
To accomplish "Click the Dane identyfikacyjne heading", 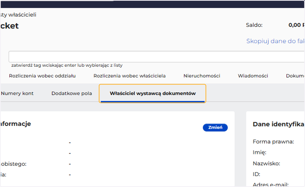I will click(279, 124).
